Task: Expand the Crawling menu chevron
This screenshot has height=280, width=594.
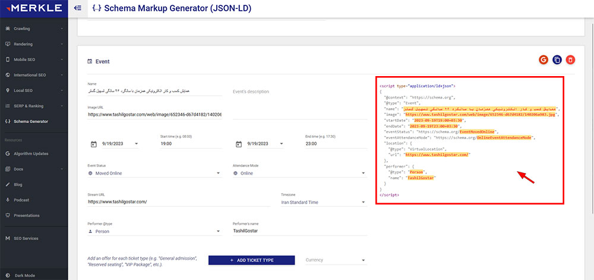Action: (x=61, y=29)
